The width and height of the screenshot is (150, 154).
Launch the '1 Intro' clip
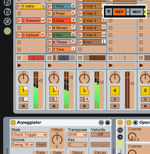(19, 6)
